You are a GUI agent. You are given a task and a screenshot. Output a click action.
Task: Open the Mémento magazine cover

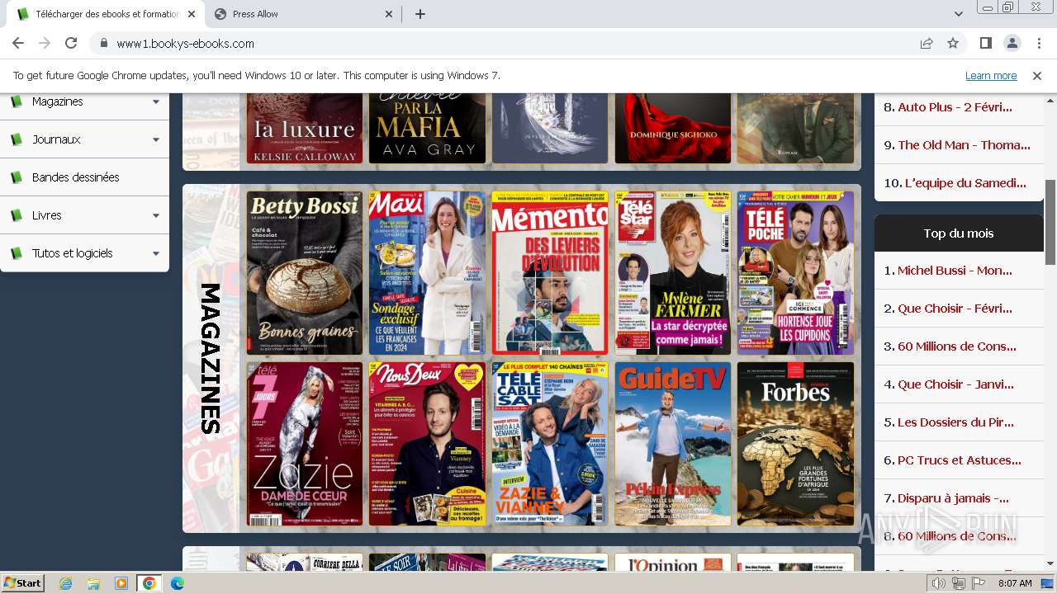550,273
